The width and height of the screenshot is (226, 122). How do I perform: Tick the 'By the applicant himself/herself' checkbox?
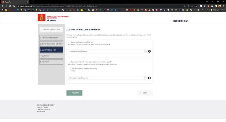click(69, 42)
